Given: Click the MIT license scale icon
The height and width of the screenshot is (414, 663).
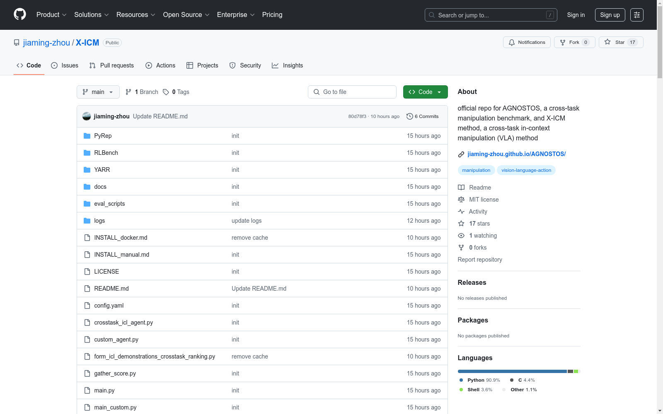Looking at the screenshot, I should pos(461,200).
